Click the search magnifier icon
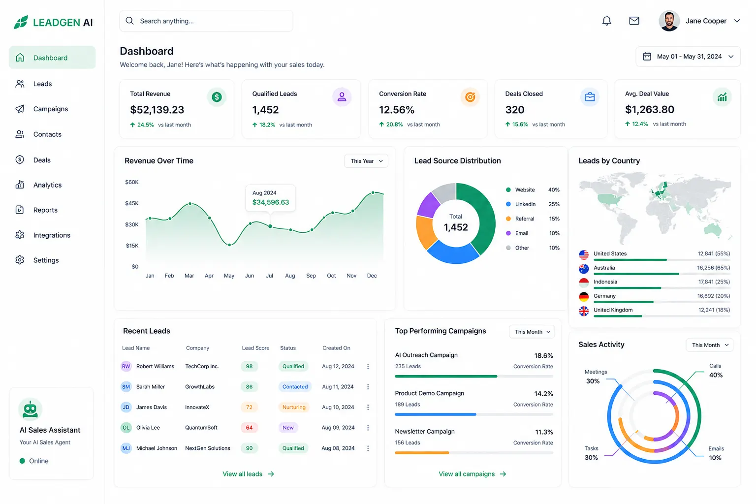This screenshot has height=504, width=756. [129, 21]
